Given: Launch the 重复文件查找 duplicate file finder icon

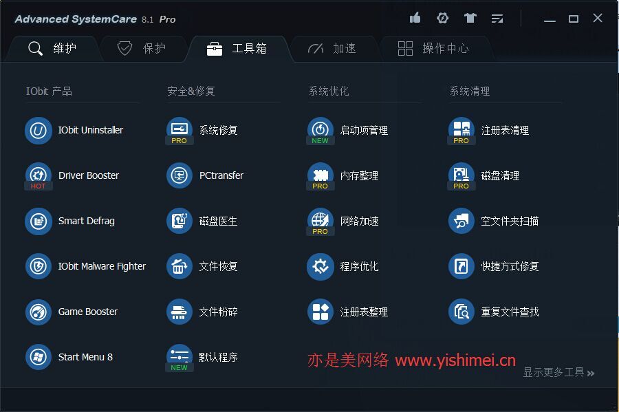Looking at the screenshot, I should pos(461,312).
